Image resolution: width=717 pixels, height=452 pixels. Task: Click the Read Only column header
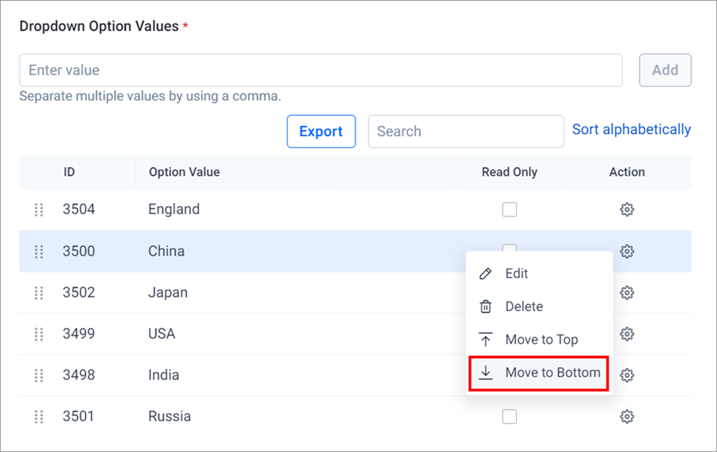tap(509, 172)
